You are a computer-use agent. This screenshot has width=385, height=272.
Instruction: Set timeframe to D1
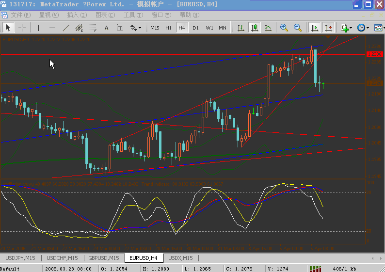[x=195, y=28]
